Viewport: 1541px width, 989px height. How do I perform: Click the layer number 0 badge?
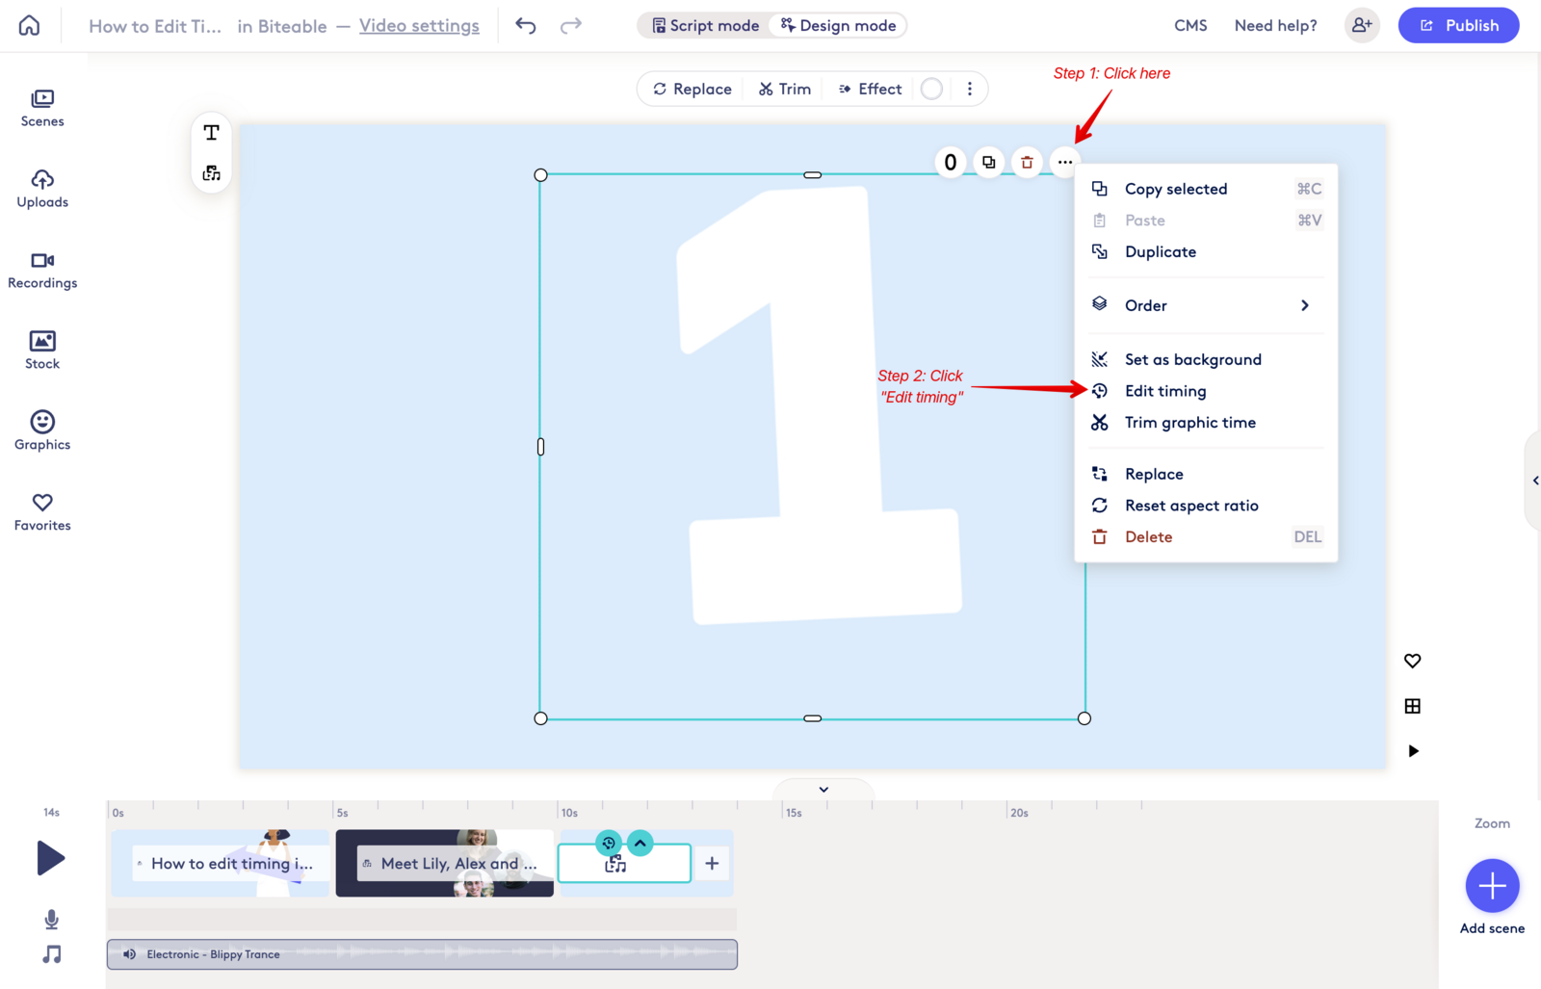coord(951,162)
